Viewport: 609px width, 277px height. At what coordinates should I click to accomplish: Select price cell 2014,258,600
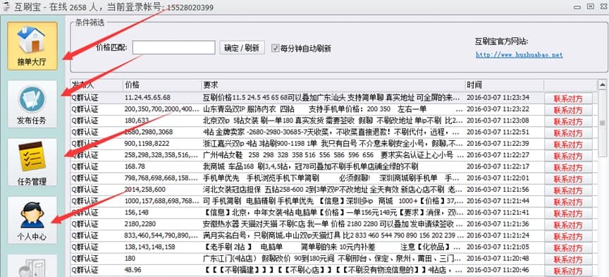coord(145,190)
